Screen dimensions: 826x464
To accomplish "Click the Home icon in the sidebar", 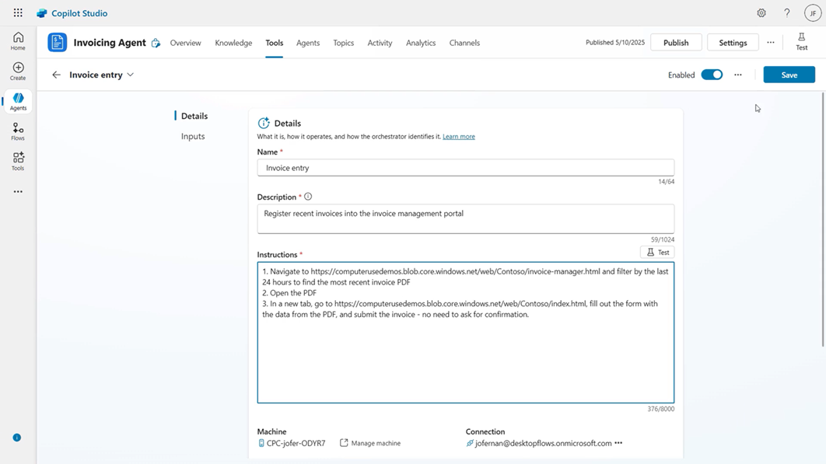I will click(x=17, y=39).
